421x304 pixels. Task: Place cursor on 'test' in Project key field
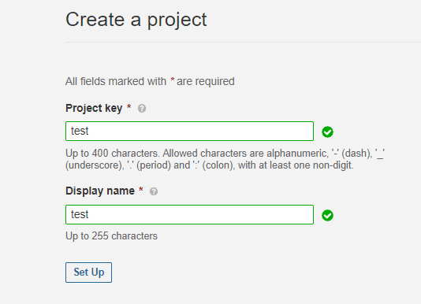(80, 132)
